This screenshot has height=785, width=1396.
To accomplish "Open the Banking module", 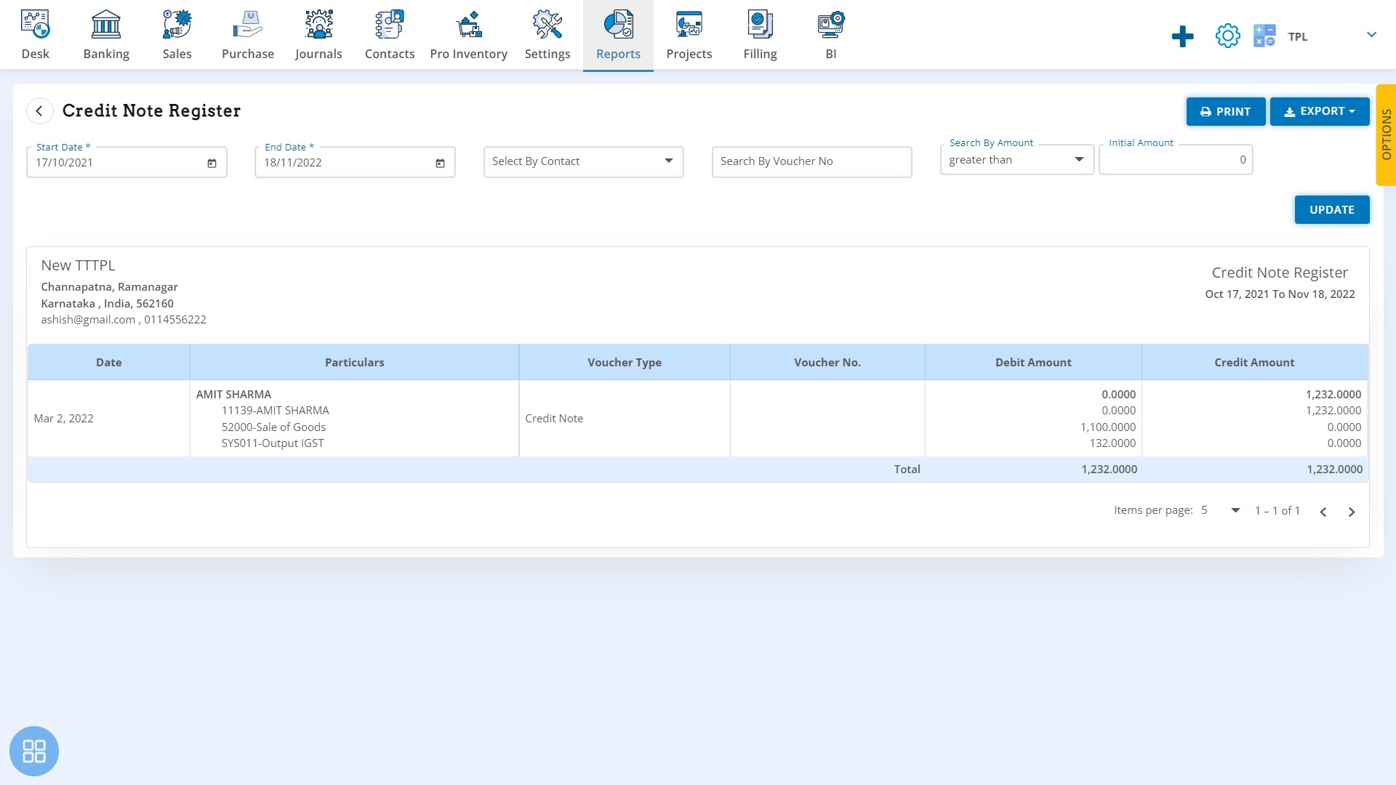I will pos(105,34).
